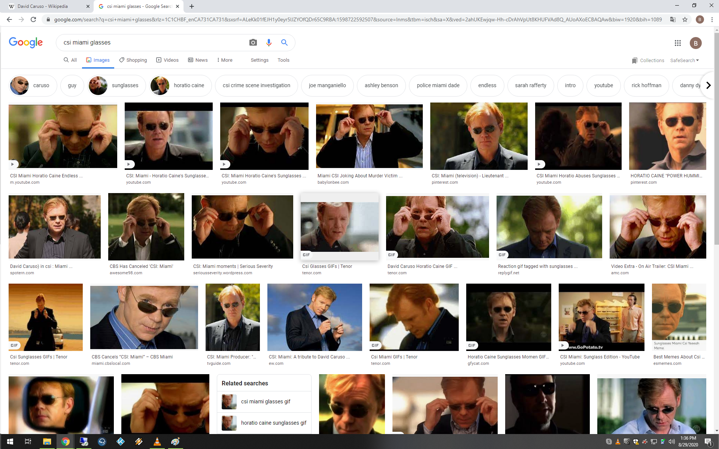Switch to the News tab
Image resolution: width=719 pixels, height=449 pixels.
[x=198, y=60]
